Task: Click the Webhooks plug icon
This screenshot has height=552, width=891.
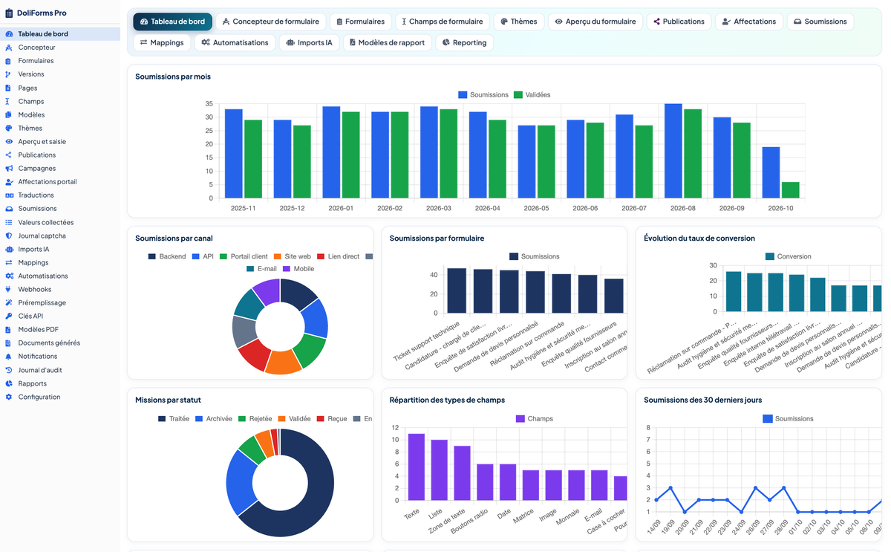Action: (9, 289)
